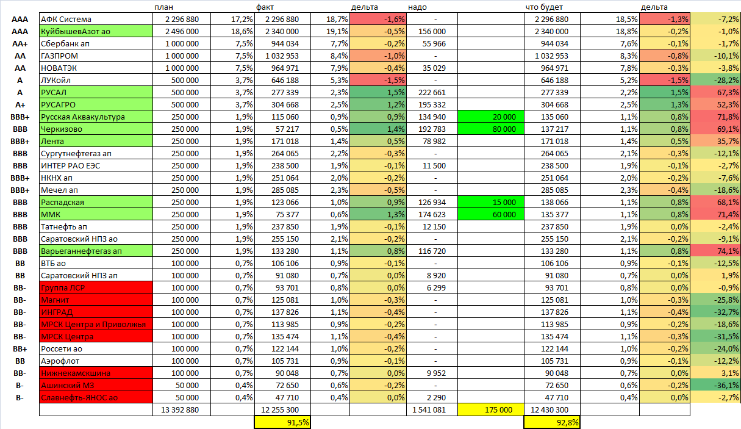Click the Саратовский НПЗ ап cell

pos(95,275)
